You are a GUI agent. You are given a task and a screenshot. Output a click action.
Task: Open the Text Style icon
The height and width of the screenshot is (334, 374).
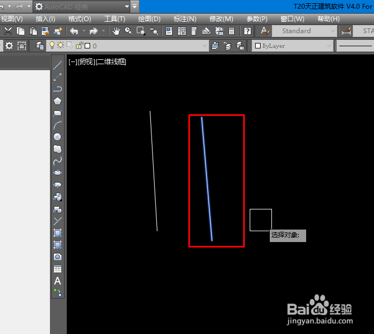click(265, 31)
